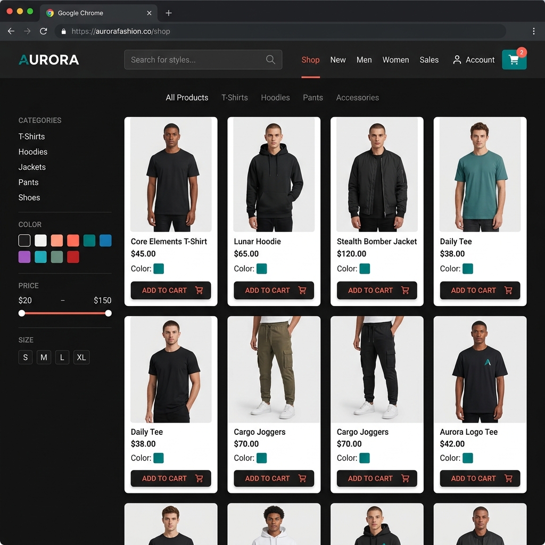Screen dimensions: 545x545
Task: Open the black Cargo Joggers product photo
Action: pyautogui.click(x=377, y=369)
